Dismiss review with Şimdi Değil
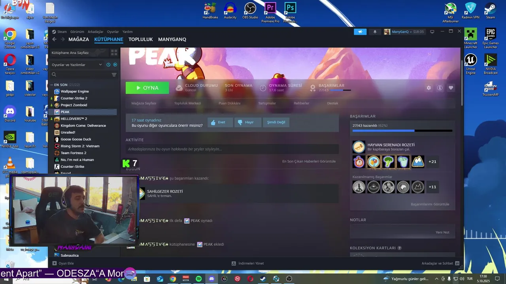This screenshot has width=506, height=284. click(x=276, y=122)
